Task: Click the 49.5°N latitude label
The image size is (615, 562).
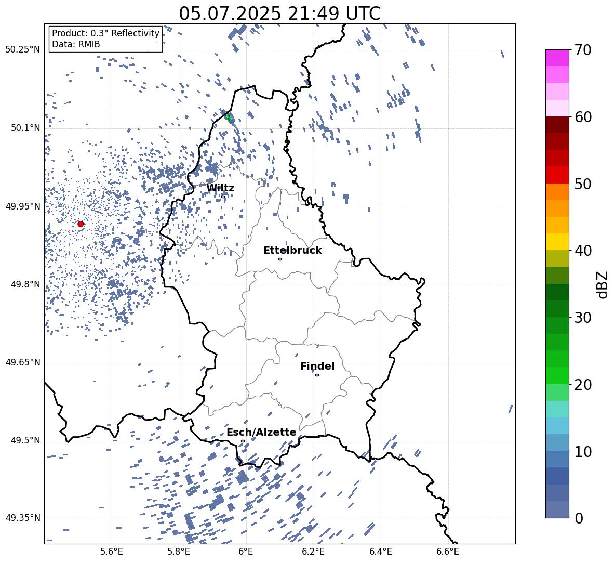Action: click(x=25, y=440)
